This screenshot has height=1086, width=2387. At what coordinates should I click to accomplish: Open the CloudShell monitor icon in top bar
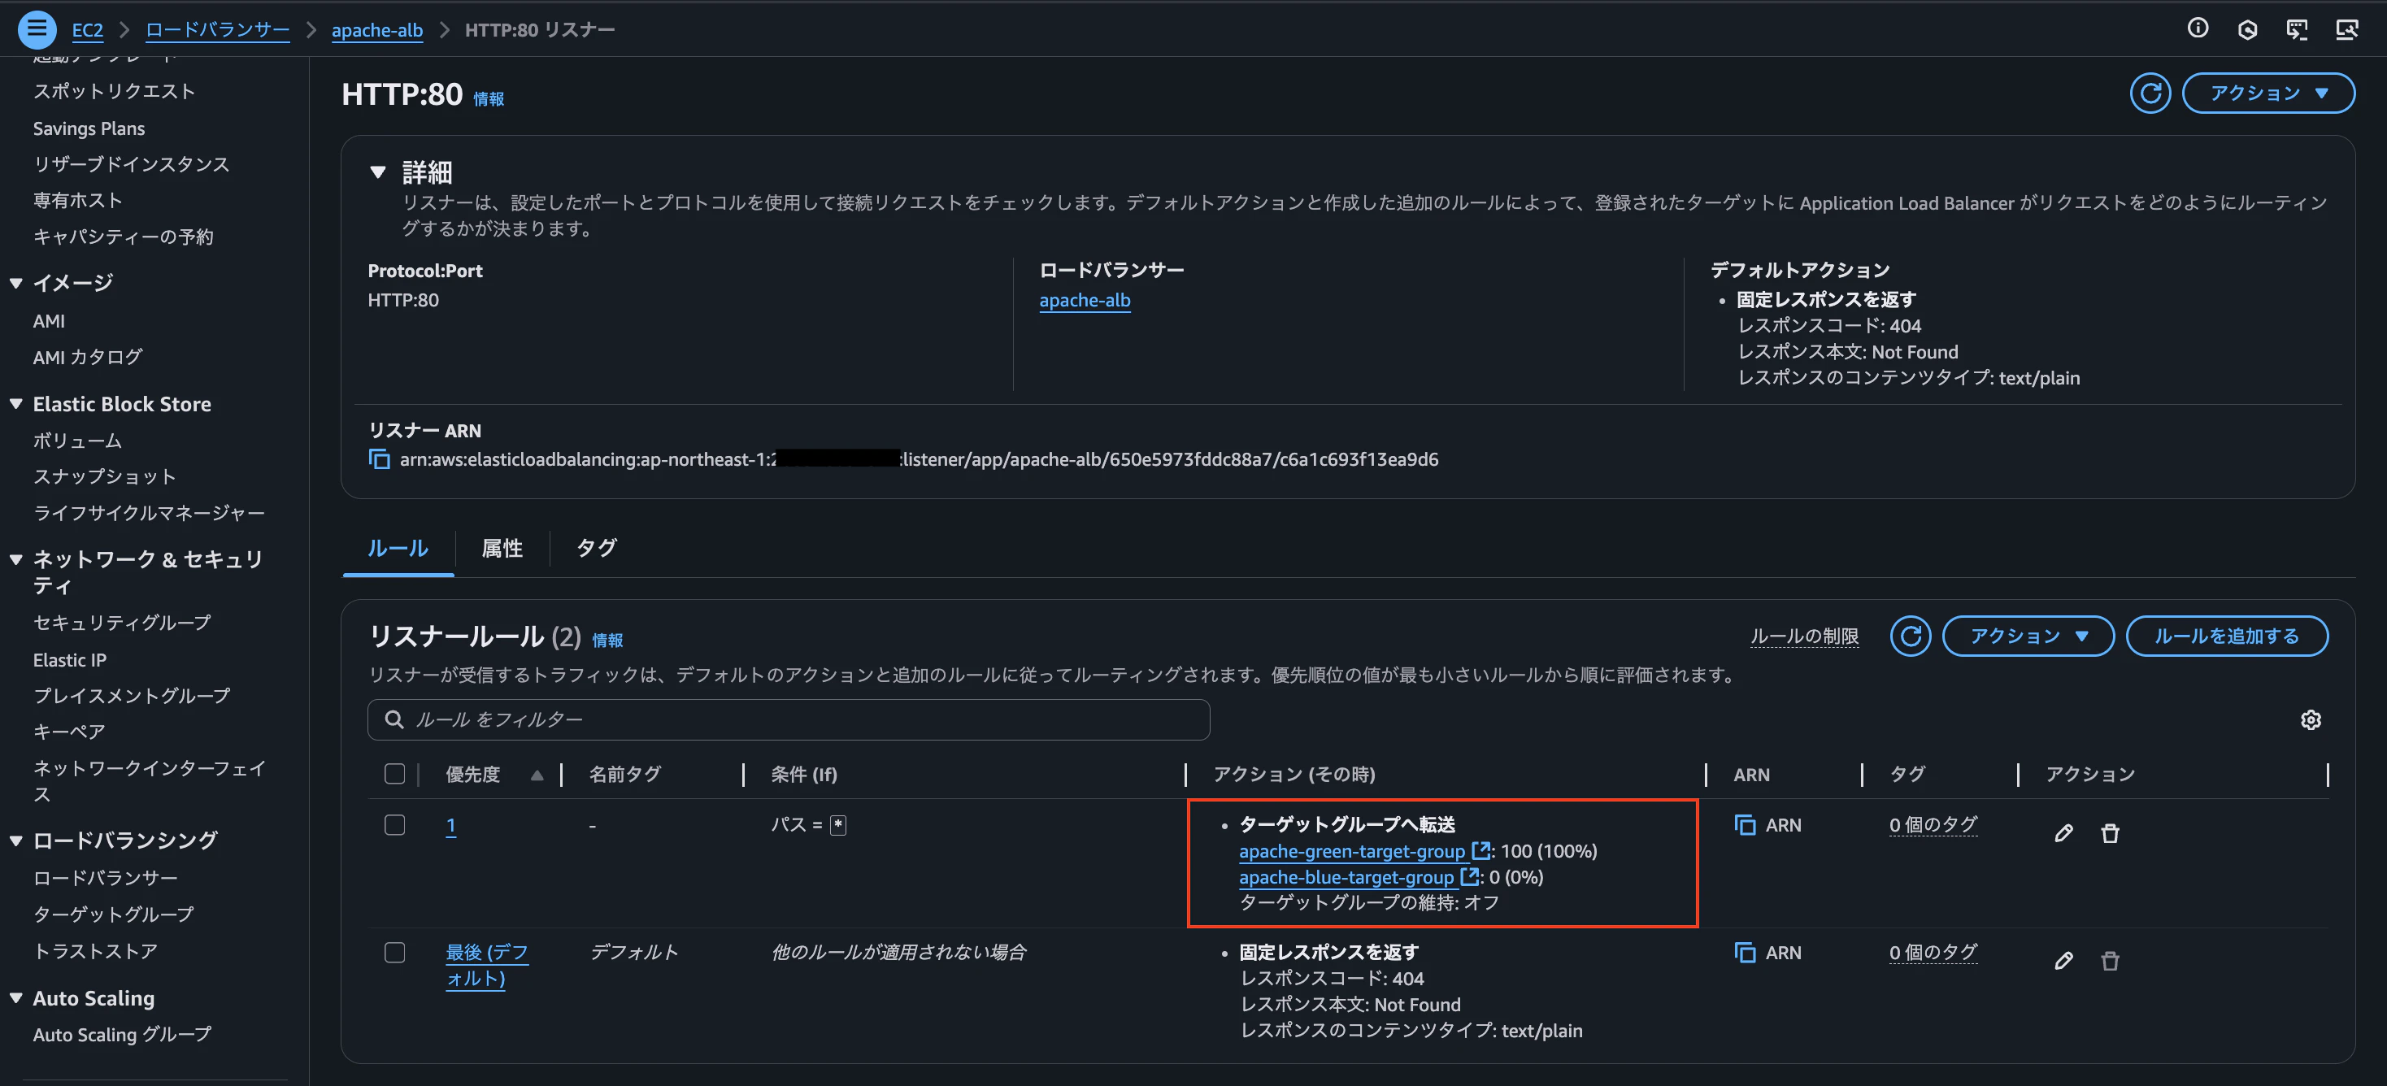click(x=2296, y=29)
